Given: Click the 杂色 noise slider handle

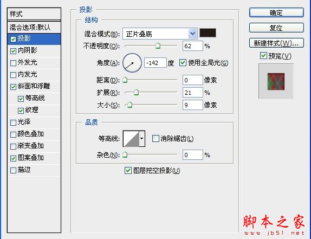Looking at the screenshot, I should tap(125, 154).
